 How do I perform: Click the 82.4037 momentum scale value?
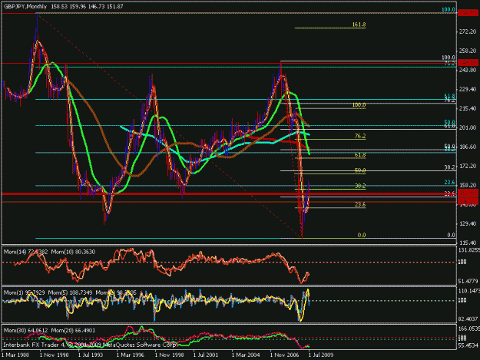pyautogui.click(x=468, y=319)
